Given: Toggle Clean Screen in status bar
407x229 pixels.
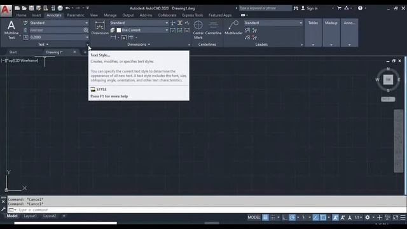Looking at the screenshot, I should (x=396, y=218).
